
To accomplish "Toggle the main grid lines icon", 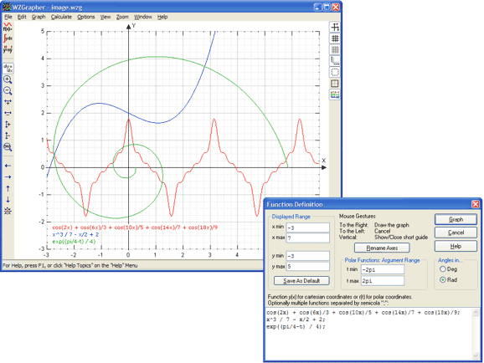I will [335, 38].
